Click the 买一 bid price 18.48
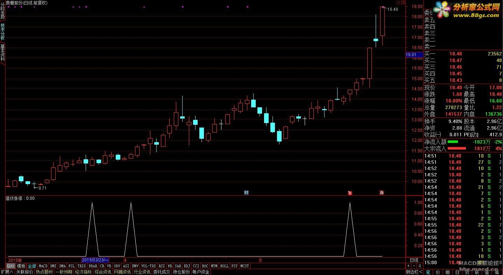 point(455,54)
